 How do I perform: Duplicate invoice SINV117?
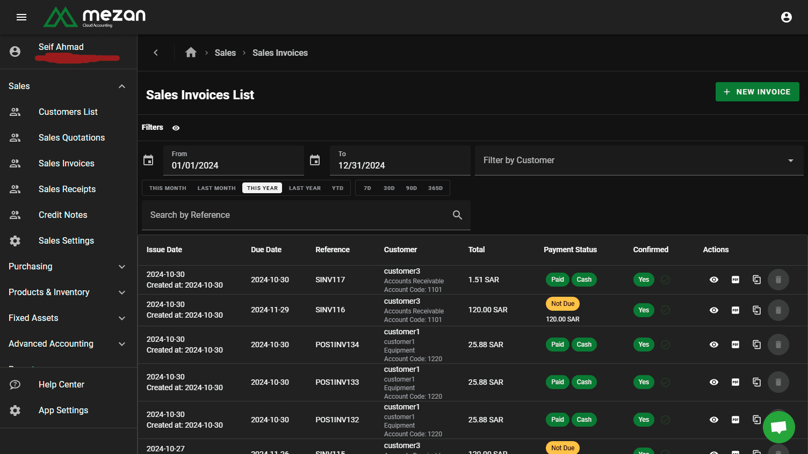[x=757, y=280]
